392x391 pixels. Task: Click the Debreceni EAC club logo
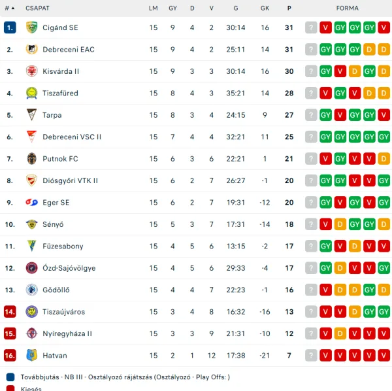31,50
